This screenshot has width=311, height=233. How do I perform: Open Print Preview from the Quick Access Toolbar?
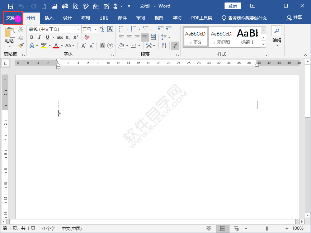coord(75,6)
